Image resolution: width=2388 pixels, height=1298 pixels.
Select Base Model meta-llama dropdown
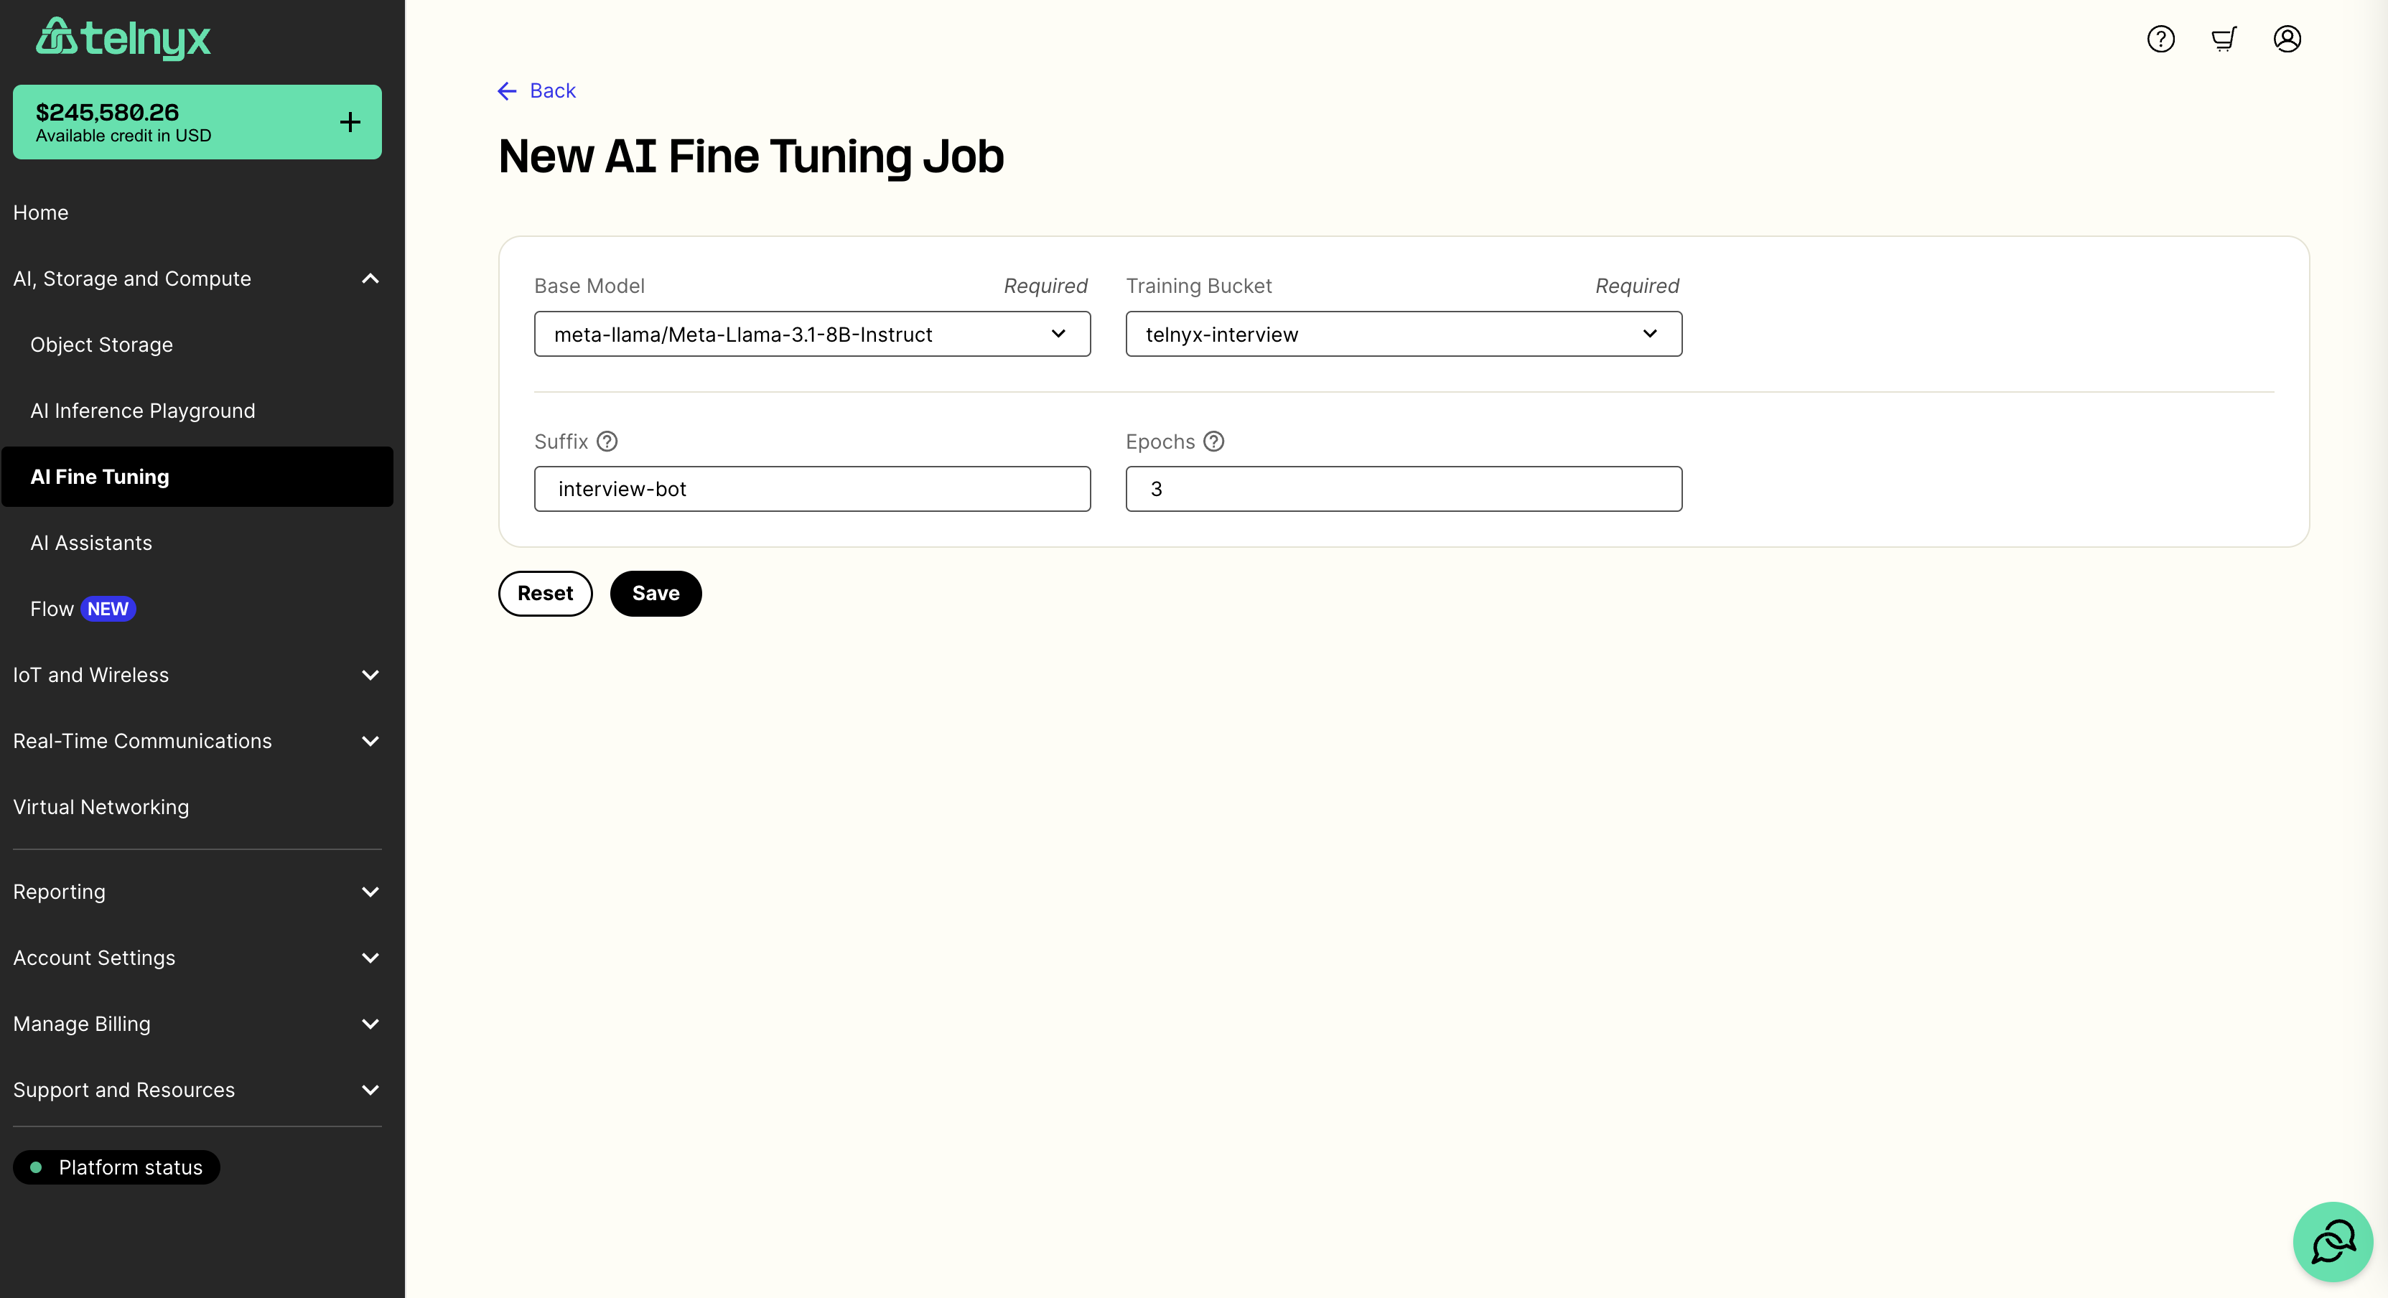(x=812, y=332)
